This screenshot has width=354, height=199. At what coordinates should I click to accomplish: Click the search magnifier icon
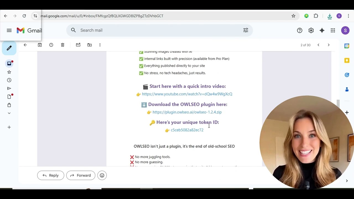tap(73, 30)
